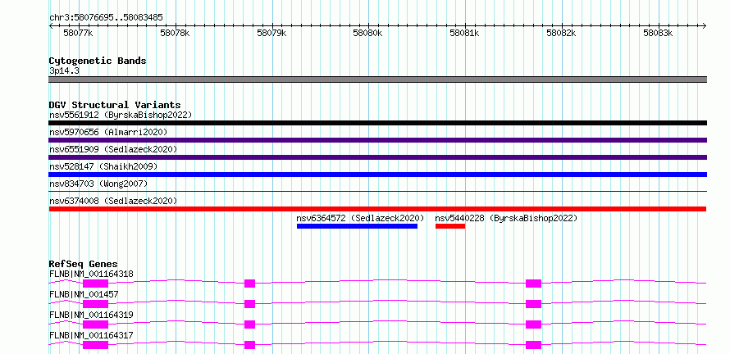
Task: Click the 58077k ruler tick label
Action: coord(78,33)
